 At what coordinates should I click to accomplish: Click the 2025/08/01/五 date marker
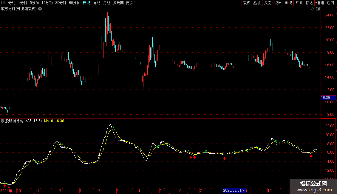(x=235, y=190)
